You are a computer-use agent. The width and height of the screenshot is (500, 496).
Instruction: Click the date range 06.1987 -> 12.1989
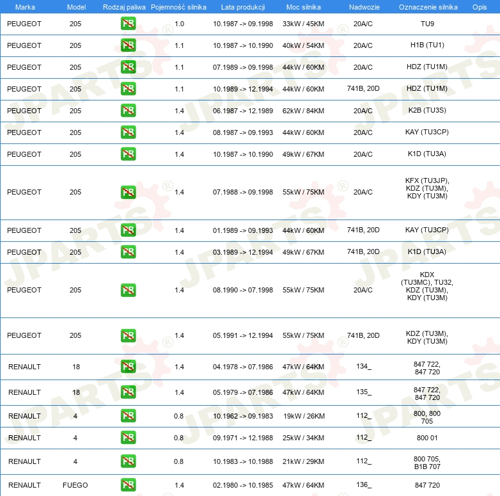point(243,111)
